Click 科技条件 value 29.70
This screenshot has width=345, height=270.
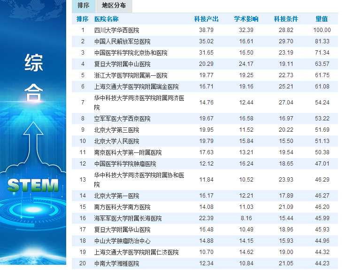coord(286,41)
